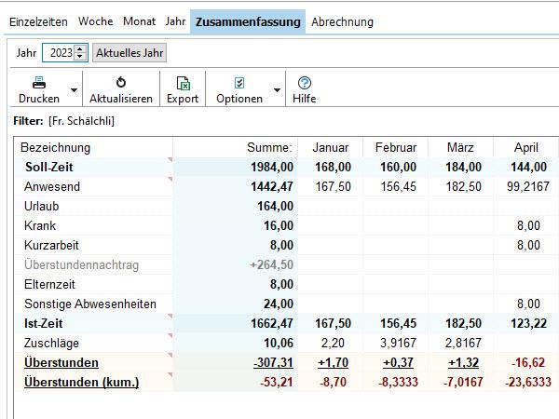Viewport: 559px width, 419px height.
Task: Click red comment marker on Zuschläge row
Action: pyautogui.click(x=170, y=335)
